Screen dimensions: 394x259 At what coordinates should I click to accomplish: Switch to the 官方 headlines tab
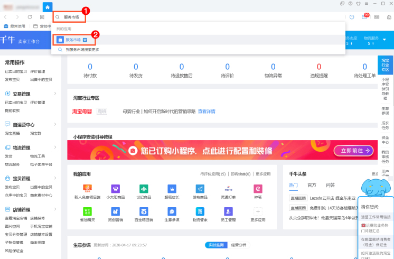click(x=312, y=186)
